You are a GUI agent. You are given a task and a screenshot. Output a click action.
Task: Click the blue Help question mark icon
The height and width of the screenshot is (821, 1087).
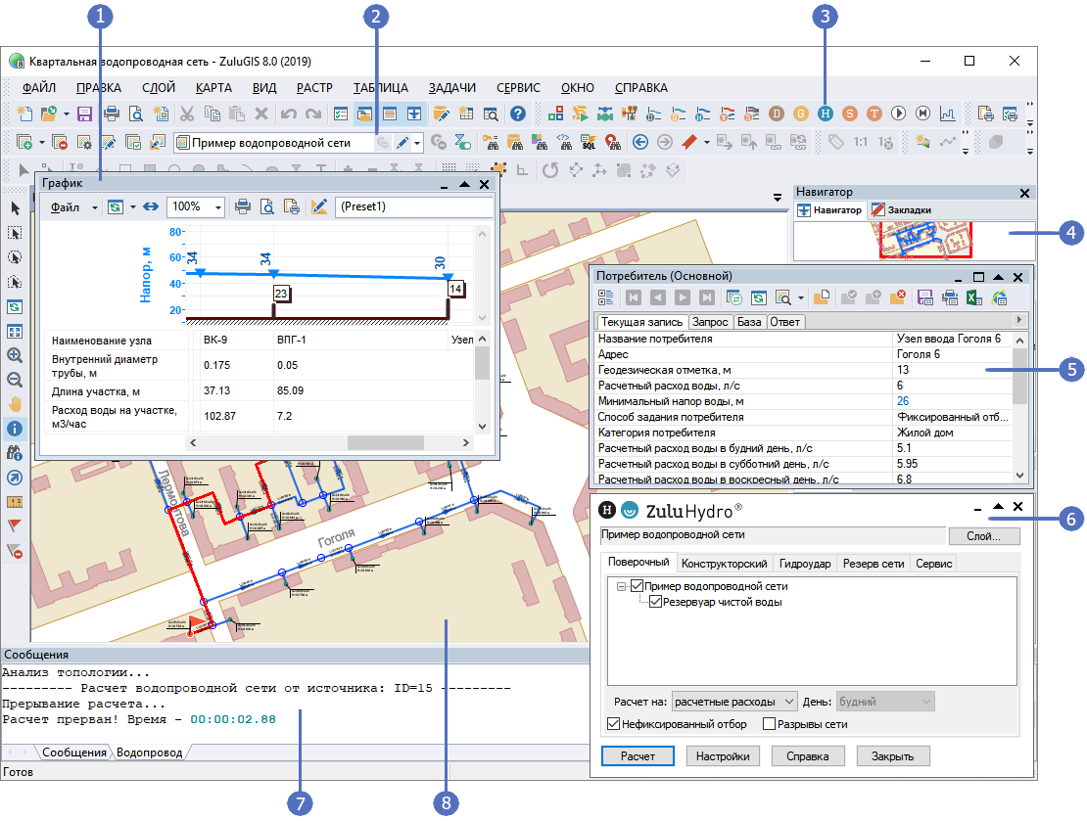point(519,114)
